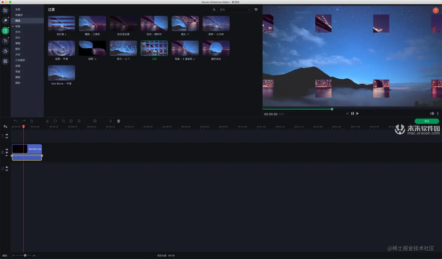
Task: Step to next frame in preview
Action: 357,113
